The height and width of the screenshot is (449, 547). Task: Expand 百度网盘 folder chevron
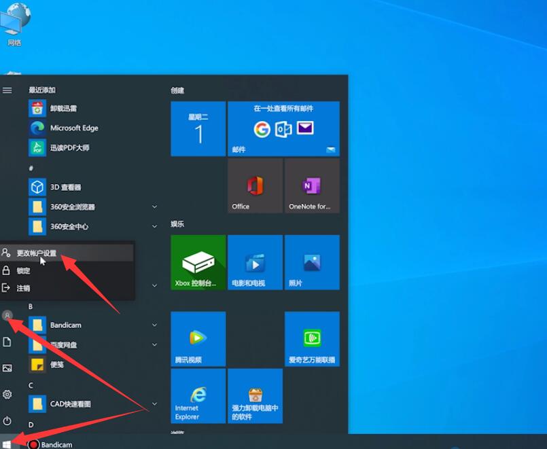pos(154,345)
